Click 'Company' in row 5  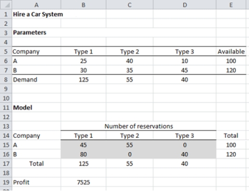click(x=26, y=52)
